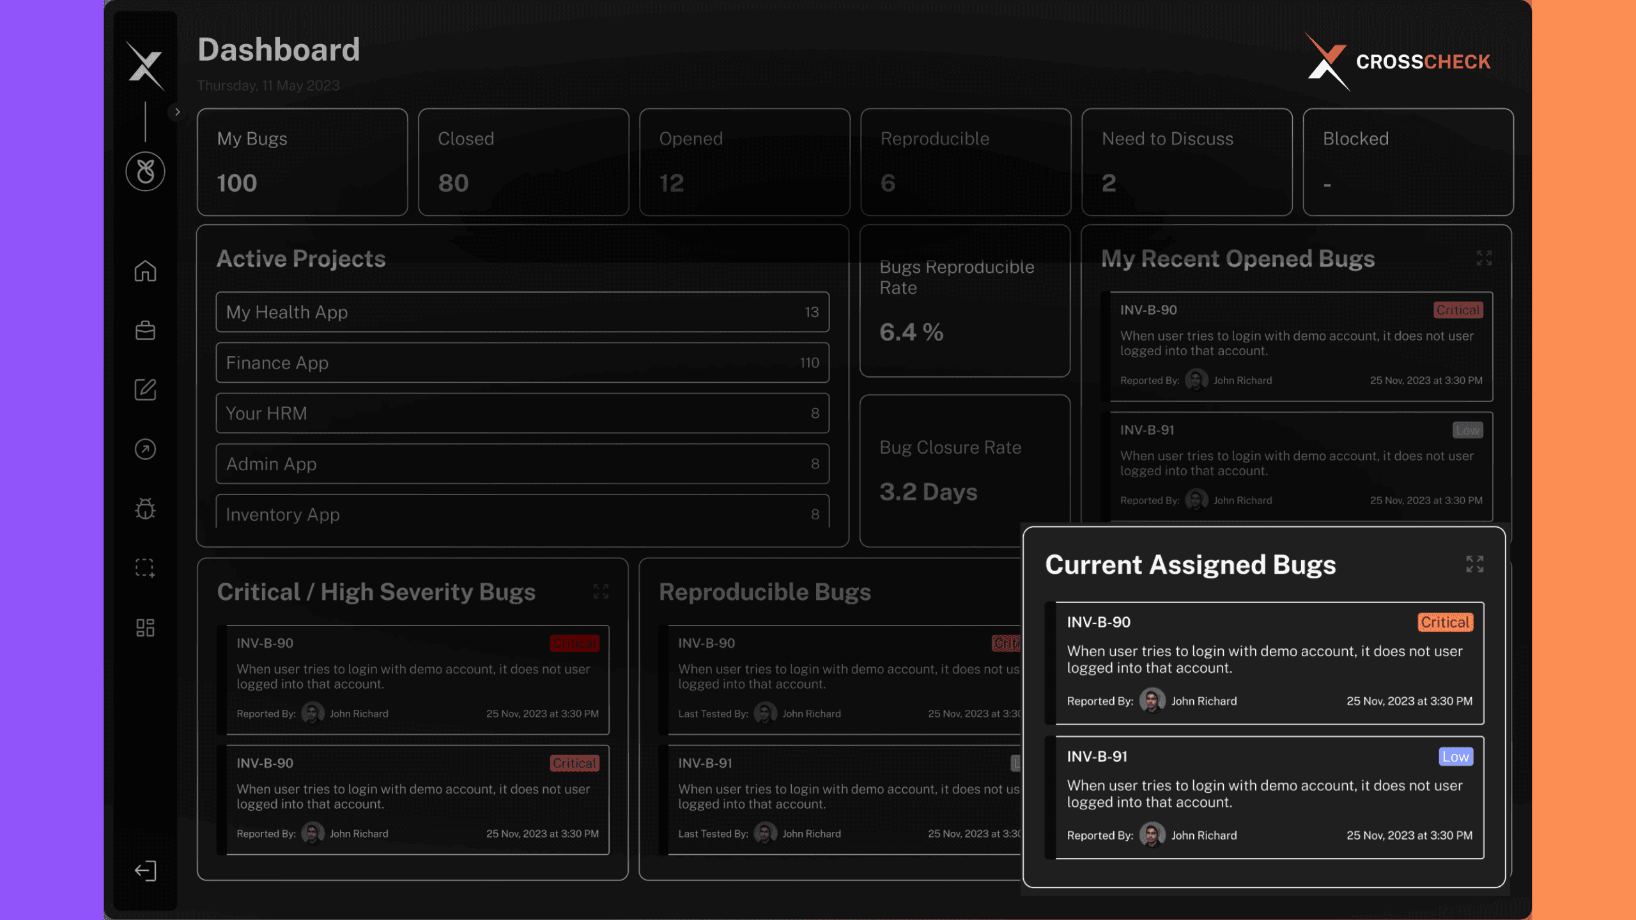Viewport: 1636px width, 920px height.
Task: Click the 110 count on Finance App
Action: (x=809, y=363)
